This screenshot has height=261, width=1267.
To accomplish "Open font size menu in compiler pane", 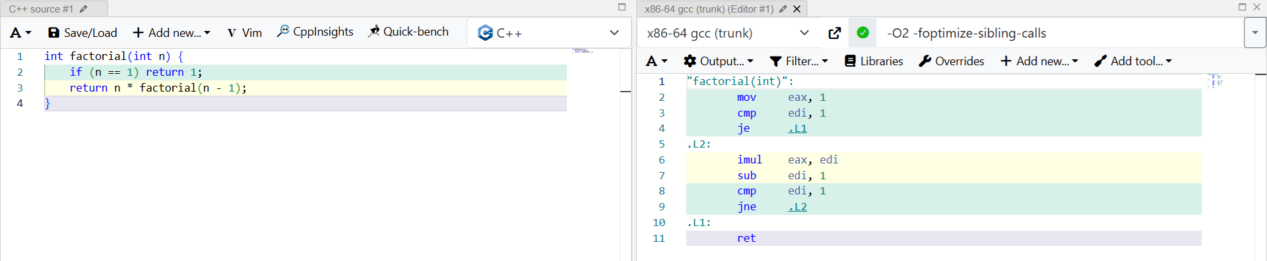I will coord(657,61).
